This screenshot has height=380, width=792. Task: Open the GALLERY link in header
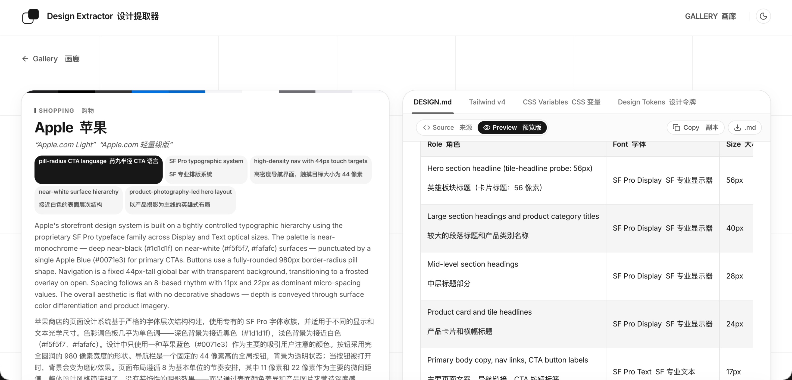coord(710,16)
